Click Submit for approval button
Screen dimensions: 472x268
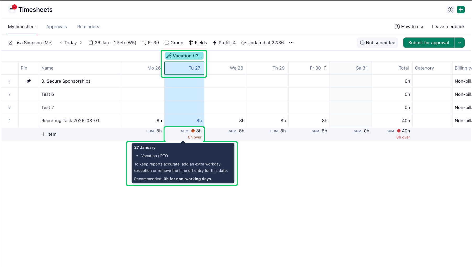click(x=428, y=43)
